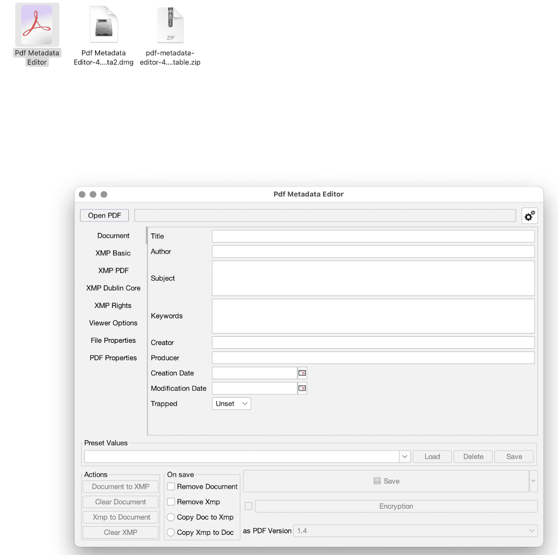Select the Pdf Metadata Editor dmg file icon
Viewport: 558px width, 555px height.
coord(103,24)
